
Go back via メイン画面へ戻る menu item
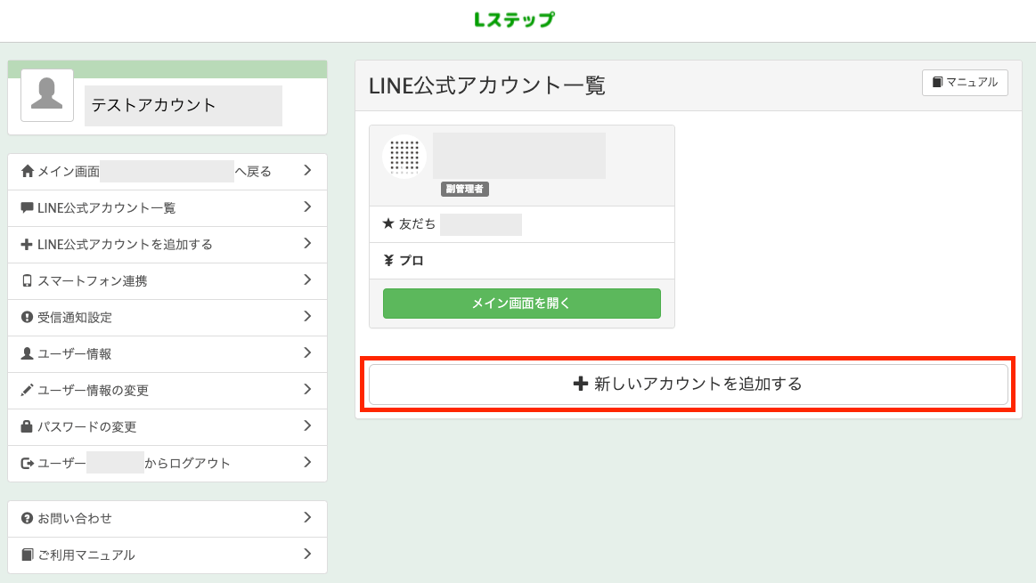167,172
